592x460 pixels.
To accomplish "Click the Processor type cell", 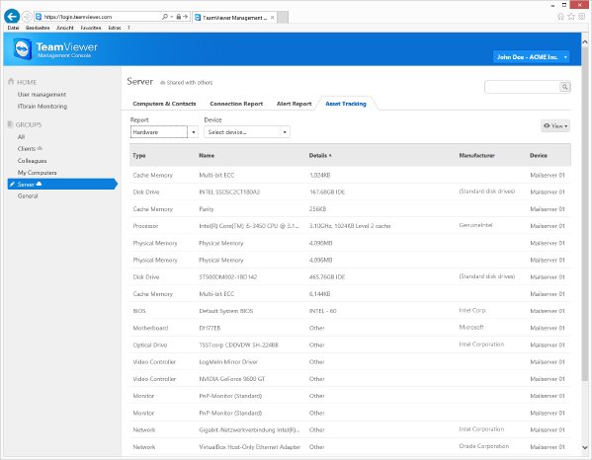I will tap(145, 226).
